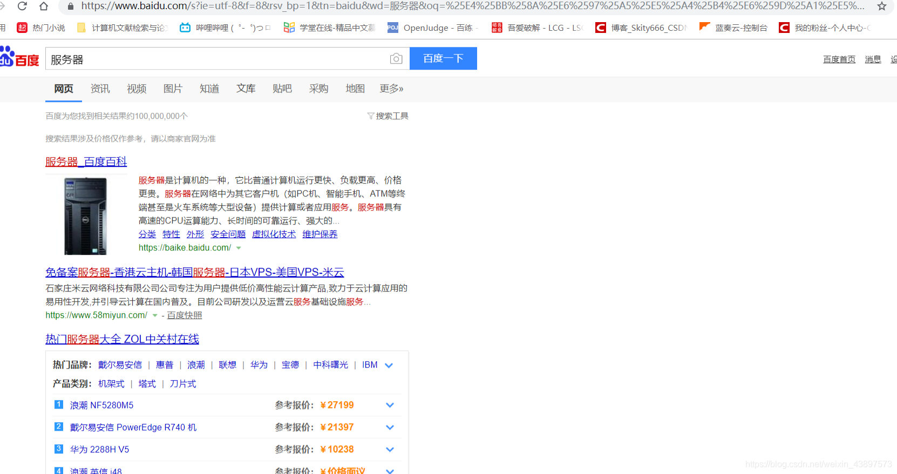Open 蓝奏云-控制台 bookmark
This screenshot has height=474, width=897.
[x=733, y=28]
